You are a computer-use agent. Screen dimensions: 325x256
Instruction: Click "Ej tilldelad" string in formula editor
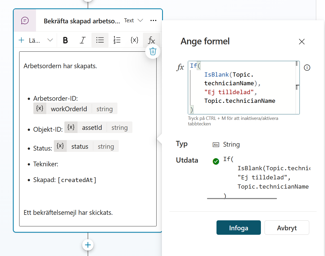[x=229, y=92]
